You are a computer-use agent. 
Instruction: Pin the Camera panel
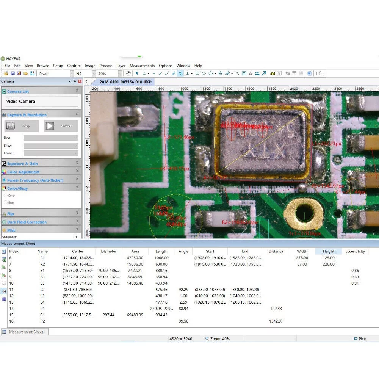[75, 81]
